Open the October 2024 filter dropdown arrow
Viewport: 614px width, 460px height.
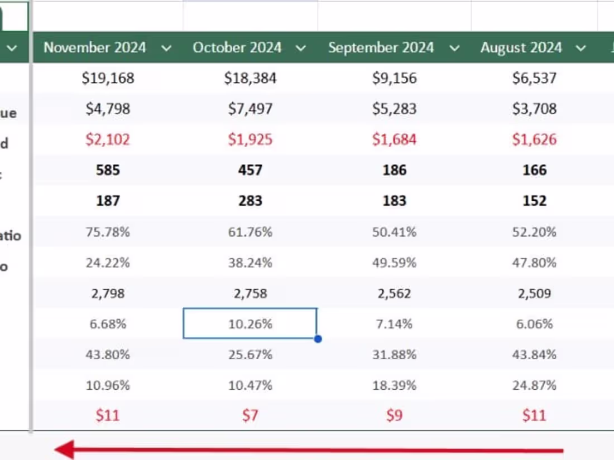(x=300, y=48)
